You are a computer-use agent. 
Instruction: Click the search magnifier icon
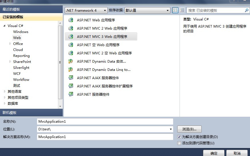click(x=247, y=11)
